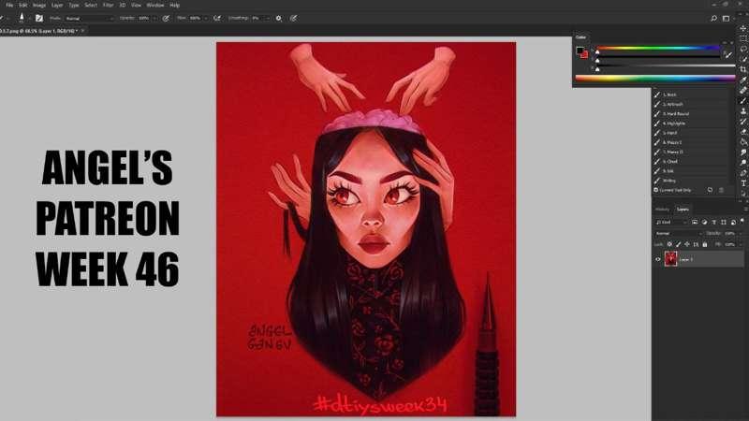The width and height of the screenshot is (749, 421).
Task: Open layer Opacity dropdown arrow
Action: point(740,233)
